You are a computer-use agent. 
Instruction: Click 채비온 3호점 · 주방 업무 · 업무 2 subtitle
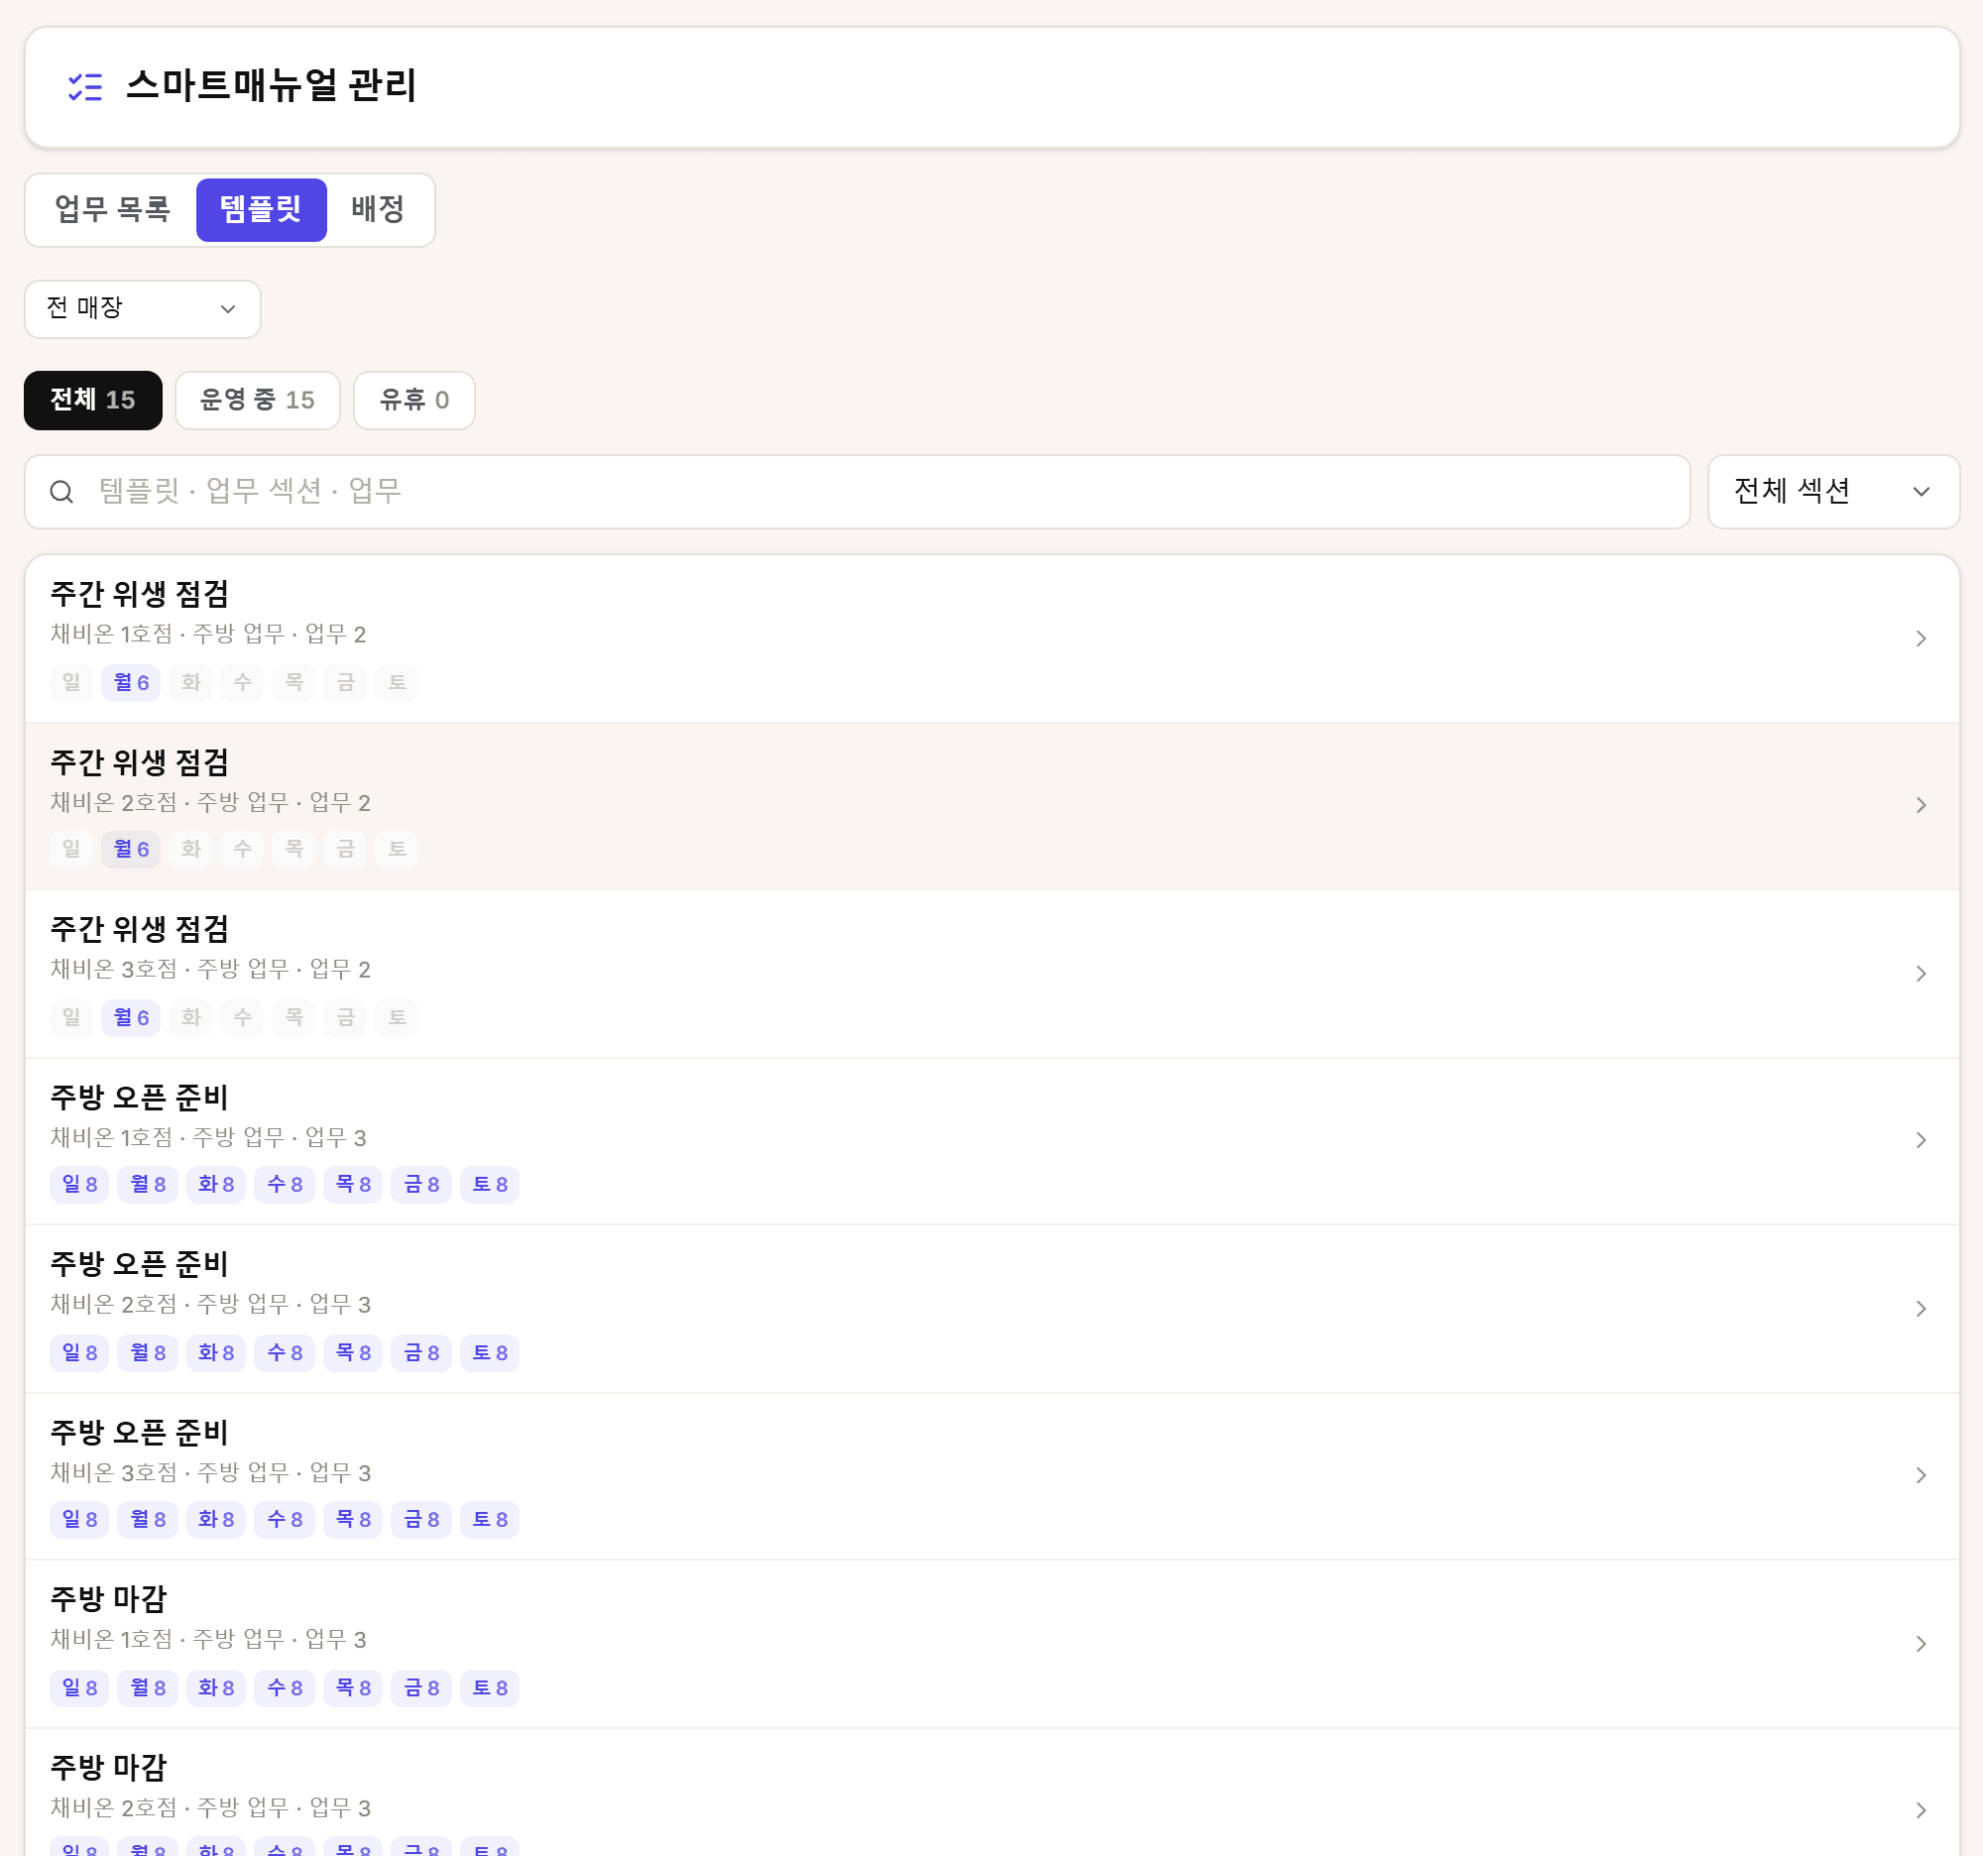210,970
